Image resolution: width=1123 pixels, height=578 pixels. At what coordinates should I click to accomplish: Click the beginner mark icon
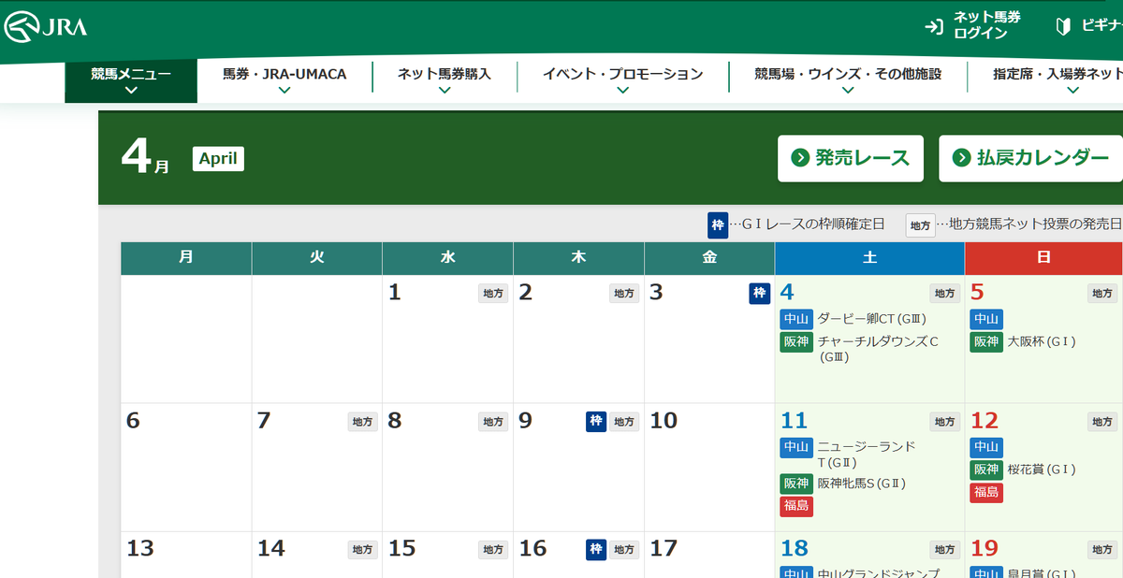[x=1063, y=26]
